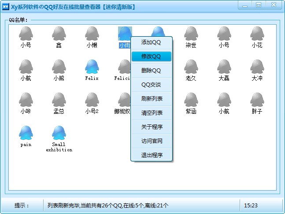The width and height of the screenshot is (285, 214).
Task: Click the 胖子 contact icon
Action: (x=257, y=100)
